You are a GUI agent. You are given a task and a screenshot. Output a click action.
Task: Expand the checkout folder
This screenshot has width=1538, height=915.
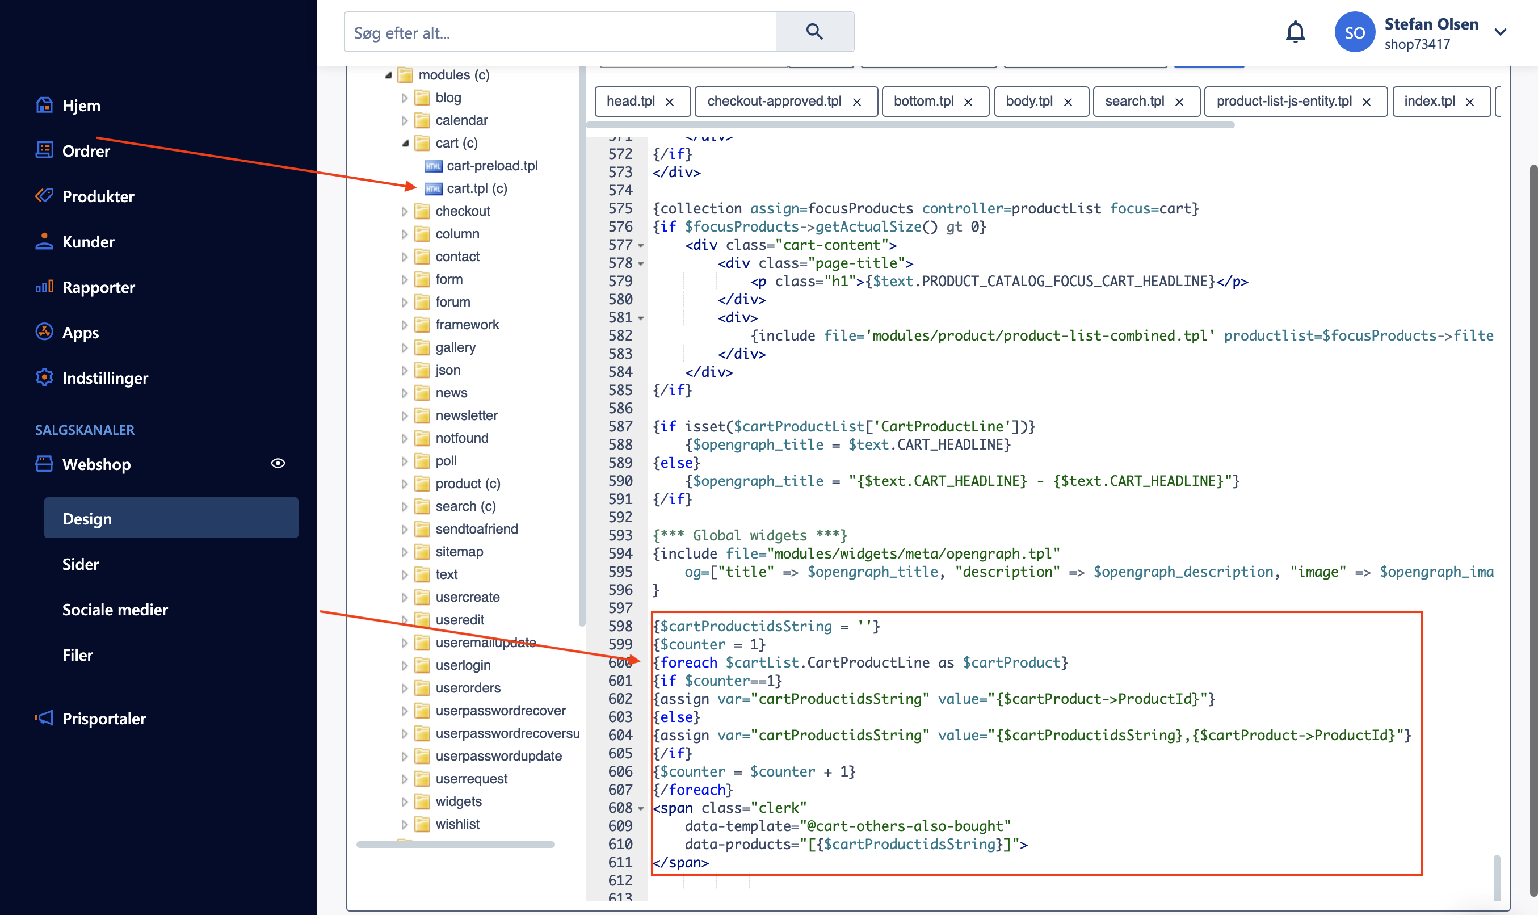[x=405, y=212]
